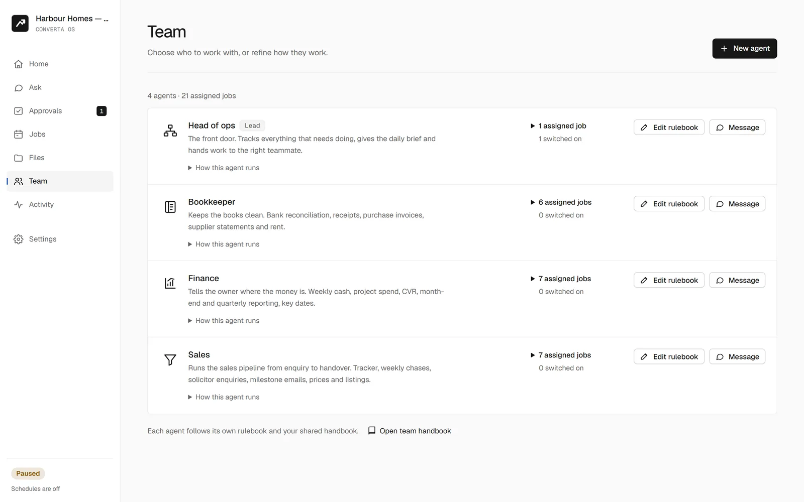Click the plus icon on New agent
804x502 pixels.
click(724, 49)
